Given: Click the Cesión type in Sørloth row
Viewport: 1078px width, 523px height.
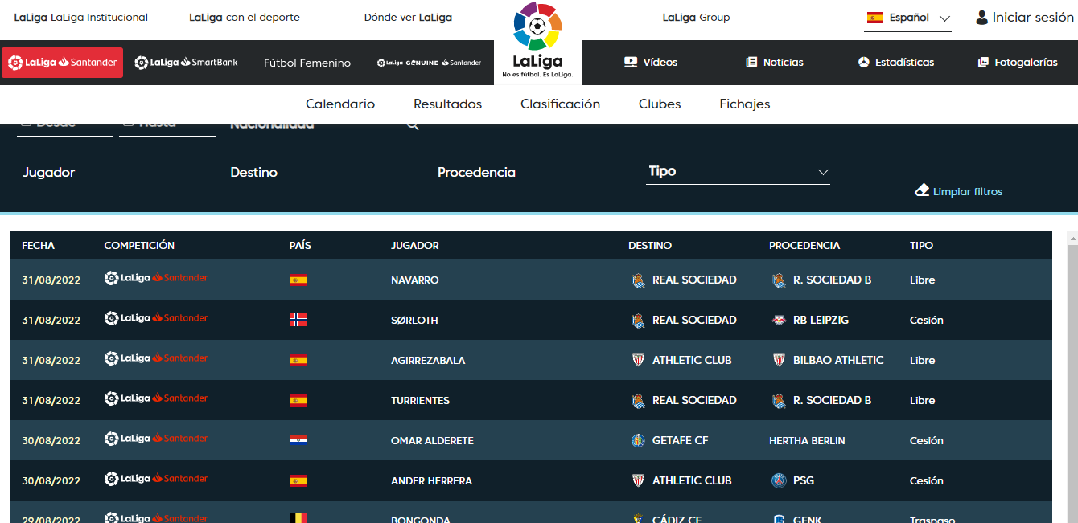Looking at the screenshot, I should [926, 320].
